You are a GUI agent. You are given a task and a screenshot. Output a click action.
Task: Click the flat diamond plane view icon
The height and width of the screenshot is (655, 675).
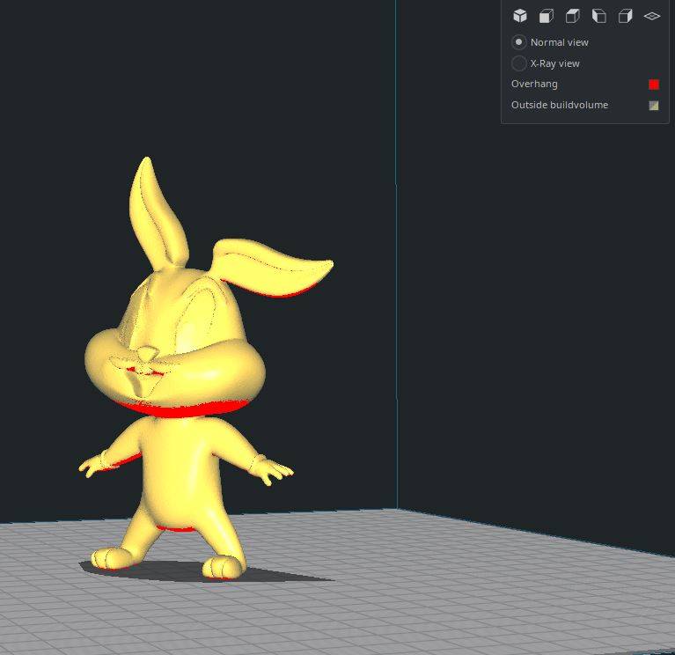(652, 16)
